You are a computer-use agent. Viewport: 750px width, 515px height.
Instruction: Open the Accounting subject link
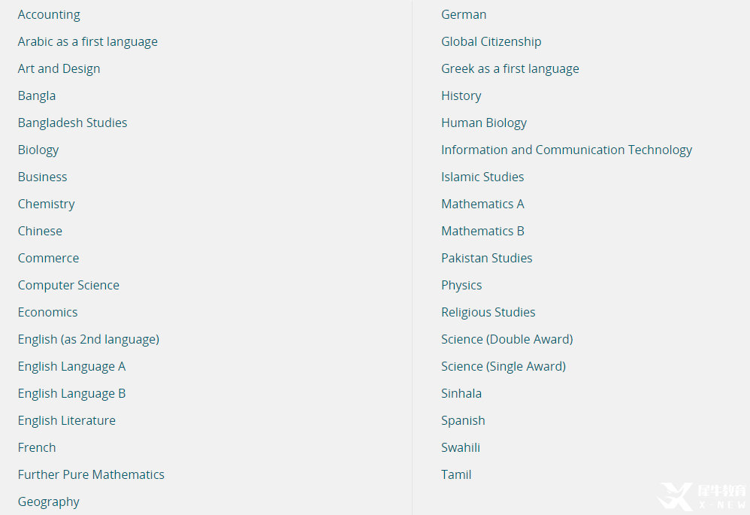[x=49, y=15]
